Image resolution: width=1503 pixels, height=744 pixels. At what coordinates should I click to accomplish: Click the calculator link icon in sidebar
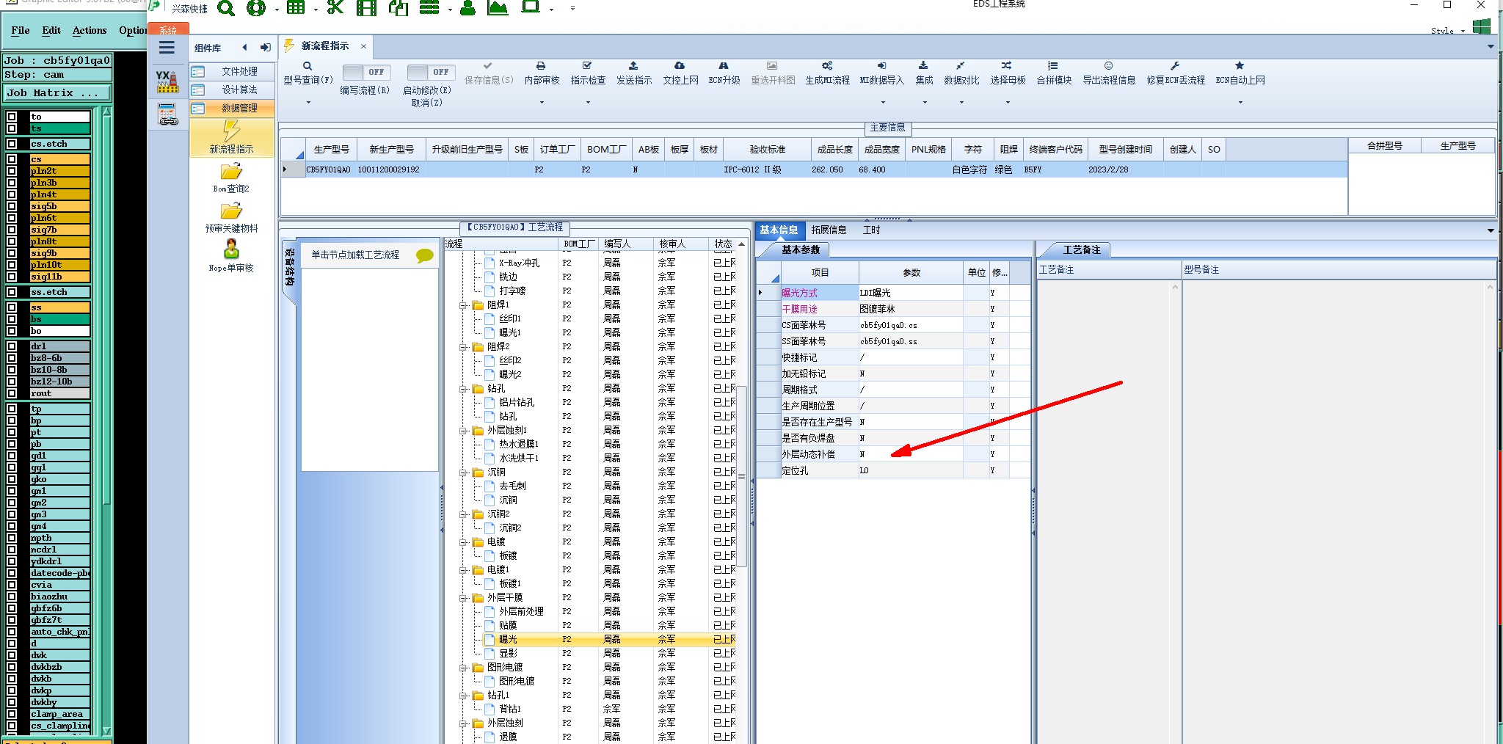click(168, 114)
